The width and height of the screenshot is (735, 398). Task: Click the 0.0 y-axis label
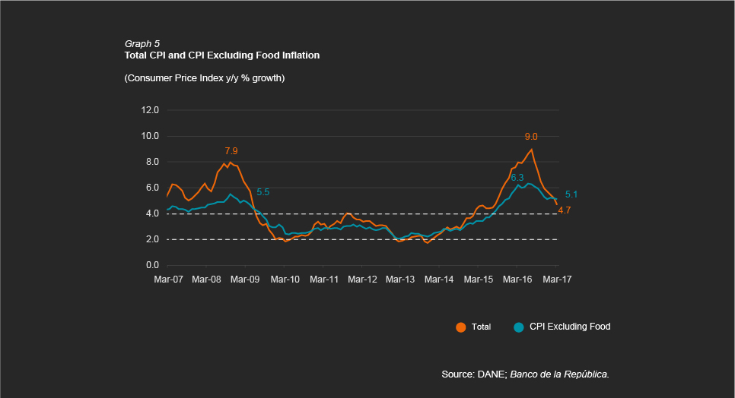point(152,265)
